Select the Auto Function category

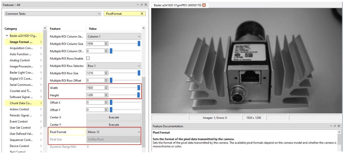click(20, 54)
